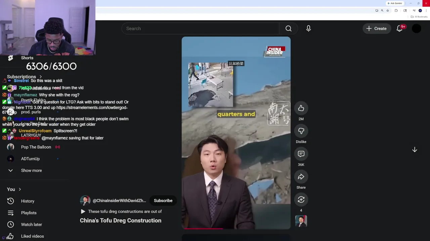Start voice search with the microphone icon

(x=308, y=28)
